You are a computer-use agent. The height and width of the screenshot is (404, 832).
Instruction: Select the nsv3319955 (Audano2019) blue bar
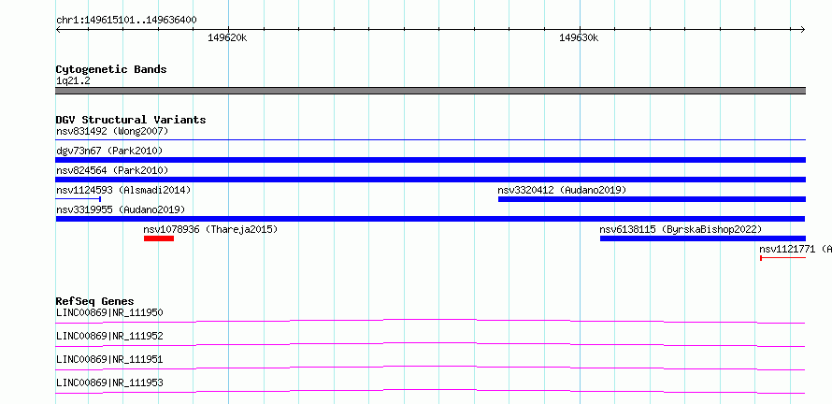430,219
